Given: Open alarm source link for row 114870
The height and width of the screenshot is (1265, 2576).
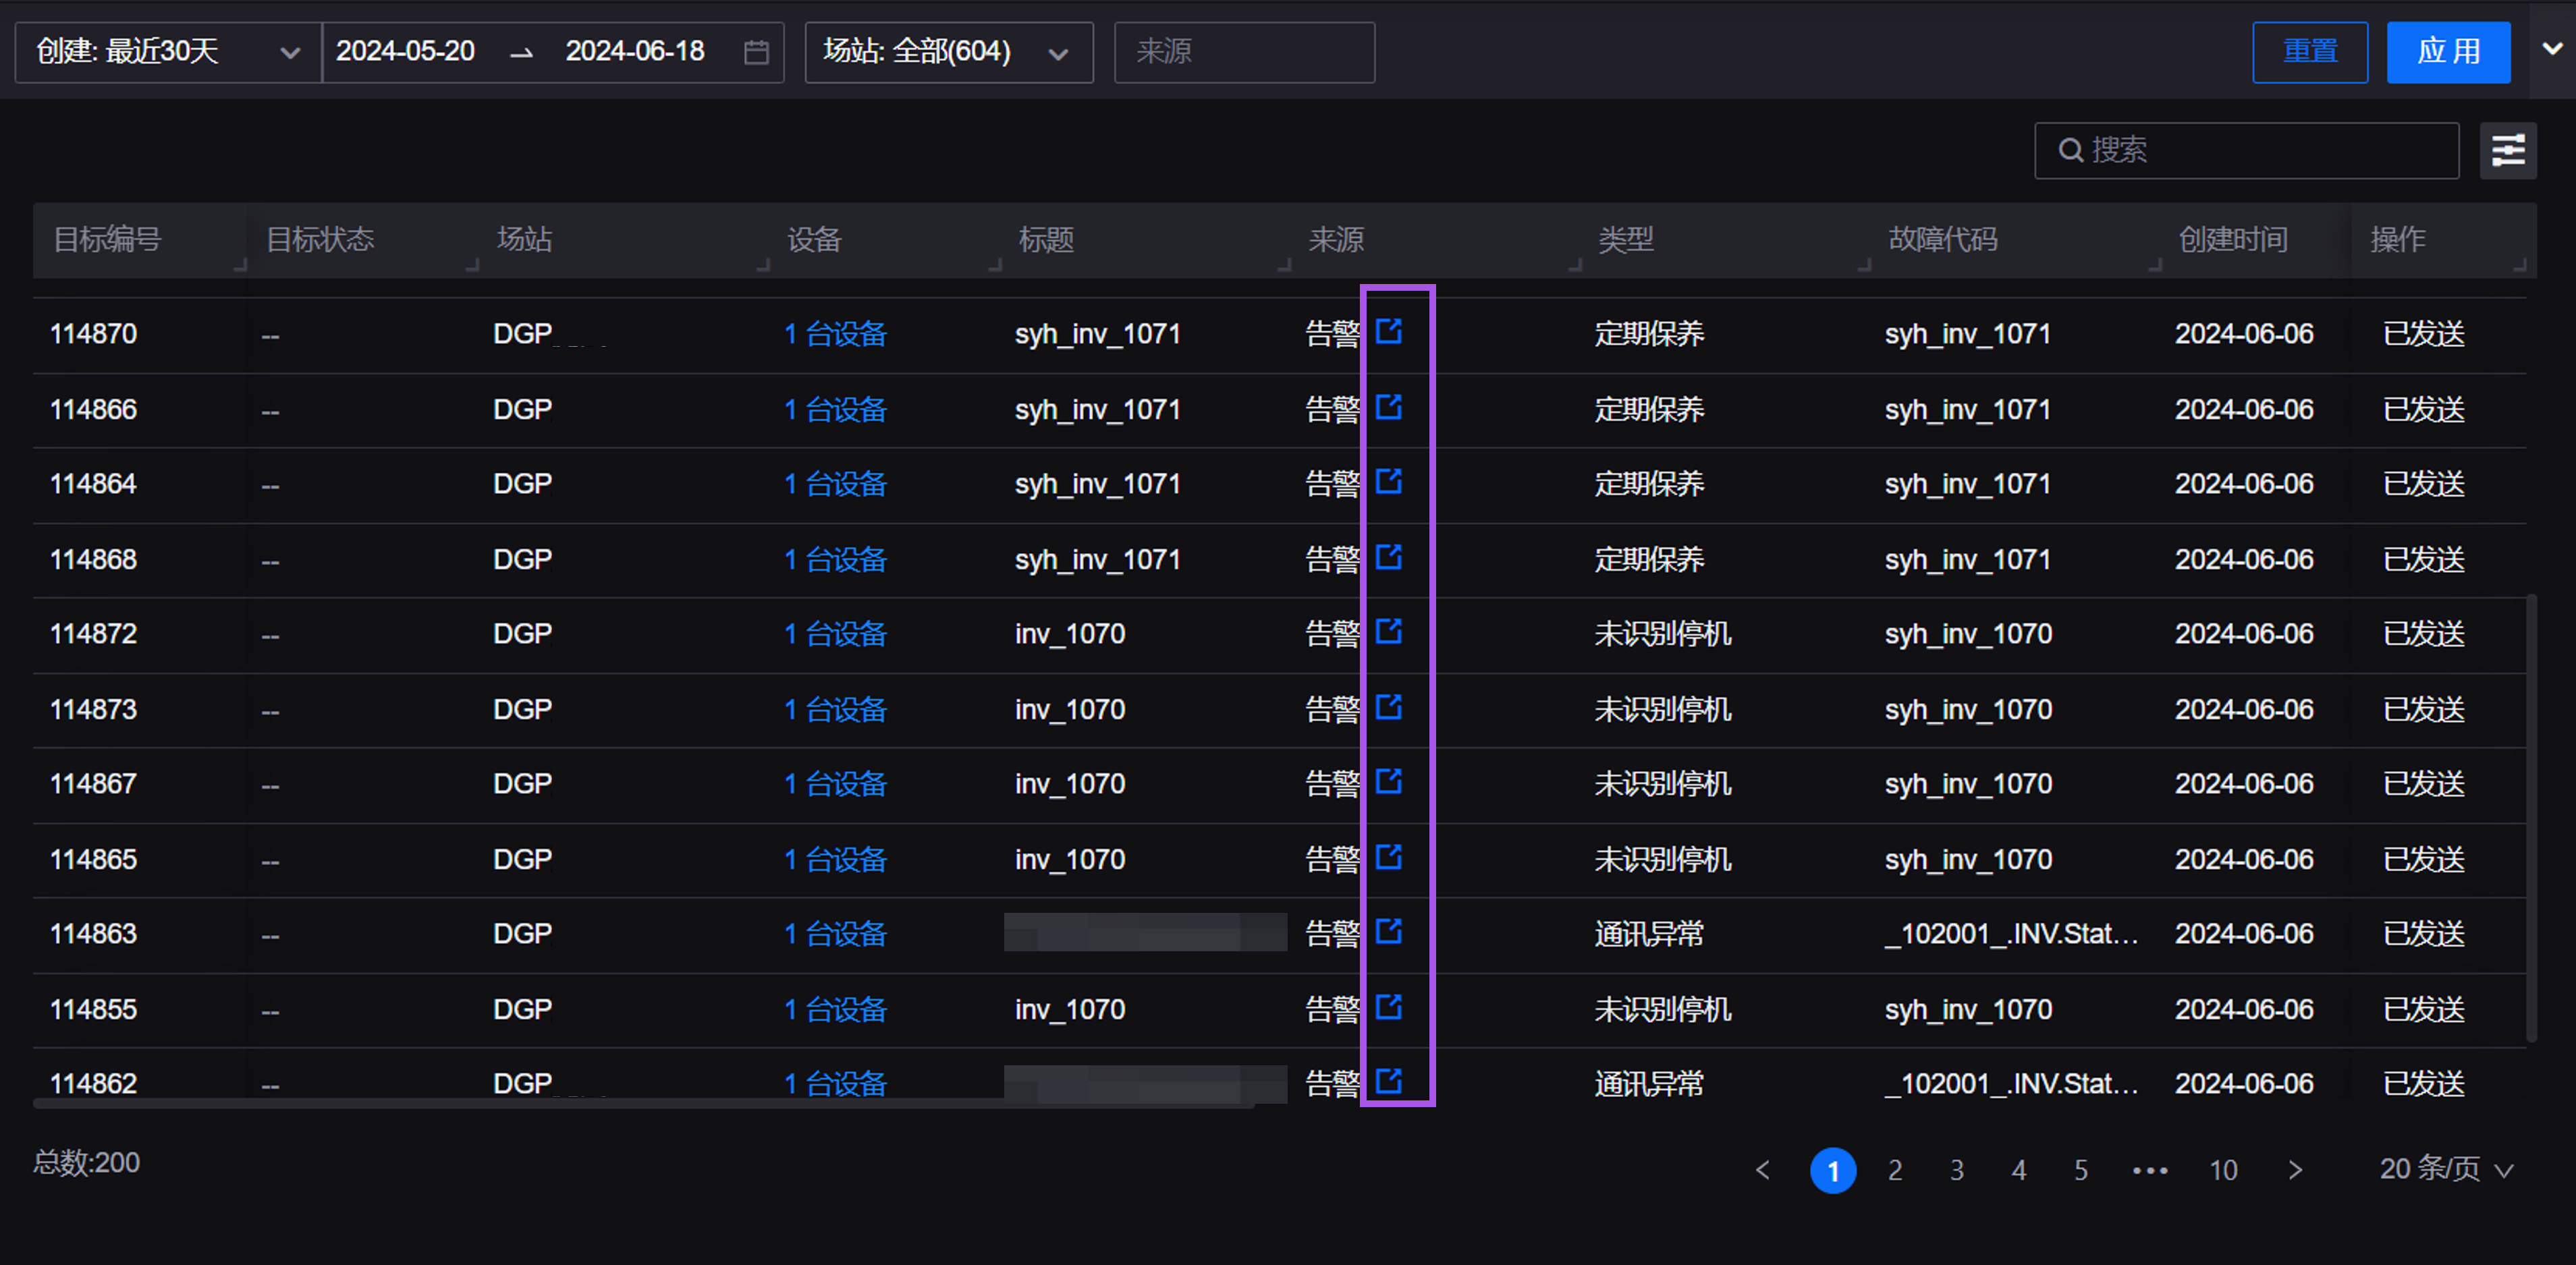Looking at the screenshot, I should 1388,331.
